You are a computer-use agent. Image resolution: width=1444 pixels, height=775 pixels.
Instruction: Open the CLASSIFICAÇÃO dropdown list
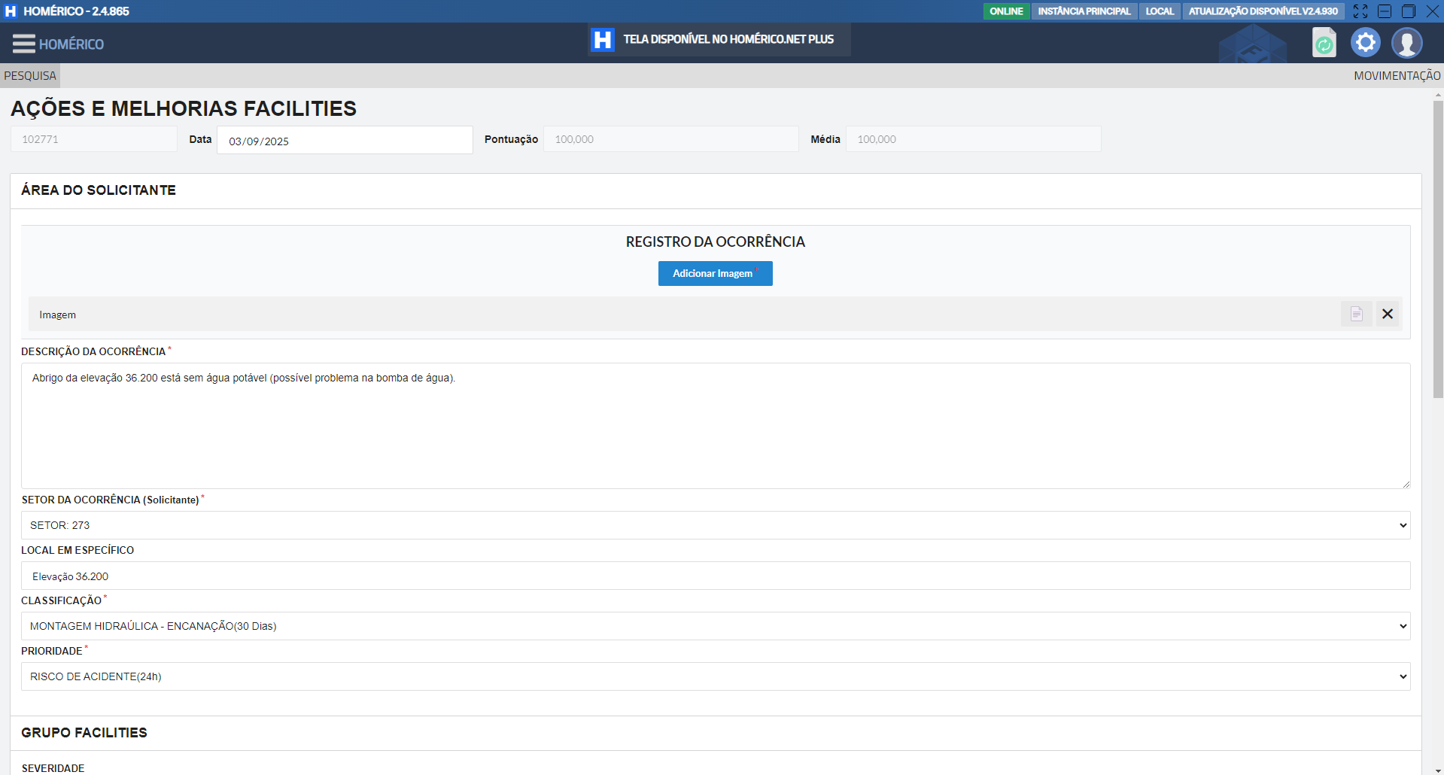pyautogui.click(x=715, y=626)
